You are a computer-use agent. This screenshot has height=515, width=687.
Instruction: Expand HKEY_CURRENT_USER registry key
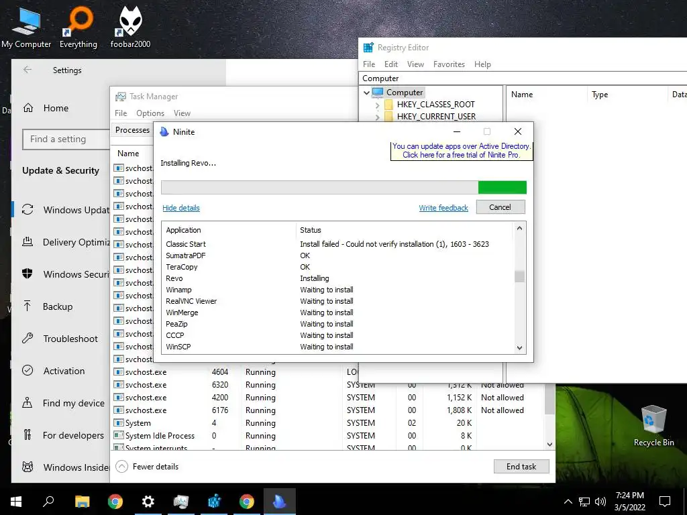click(x=377, y=117)
